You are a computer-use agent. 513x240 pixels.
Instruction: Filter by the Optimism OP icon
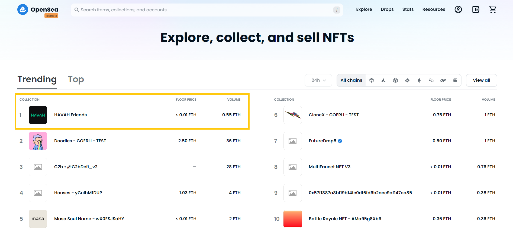click(443, 80)
